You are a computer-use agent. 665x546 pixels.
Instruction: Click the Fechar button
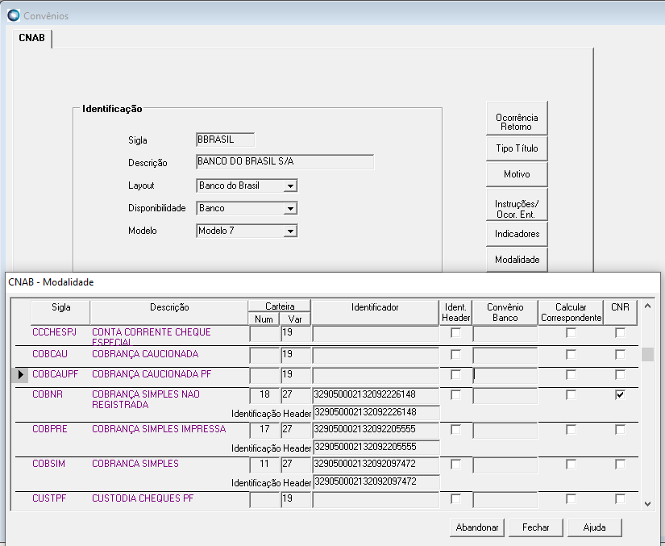(536, 527)
